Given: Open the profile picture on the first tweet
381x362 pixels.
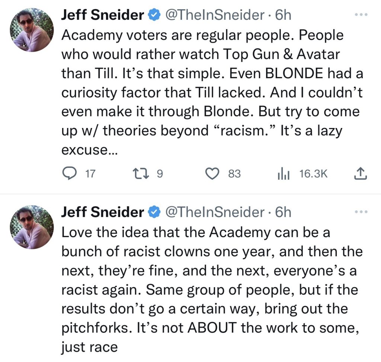Looking at the screenshot, I should [32, 30].
